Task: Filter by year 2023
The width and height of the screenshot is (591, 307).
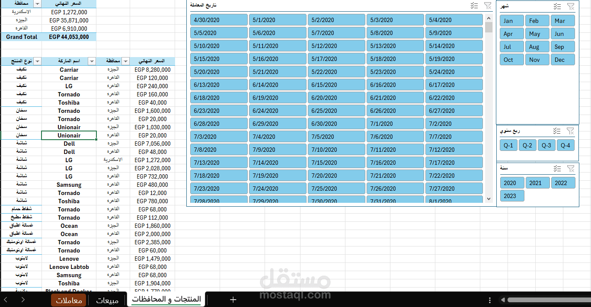Action: [x=512, y=196]
